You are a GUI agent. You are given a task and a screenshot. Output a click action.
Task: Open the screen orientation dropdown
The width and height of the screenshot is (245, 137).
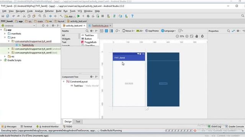(118, 31)
